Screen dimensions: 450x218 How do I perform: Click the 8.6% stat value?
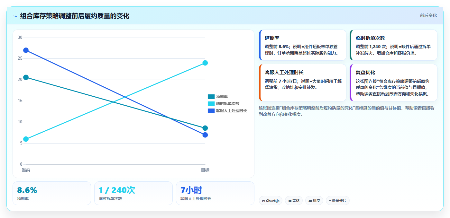27,190
